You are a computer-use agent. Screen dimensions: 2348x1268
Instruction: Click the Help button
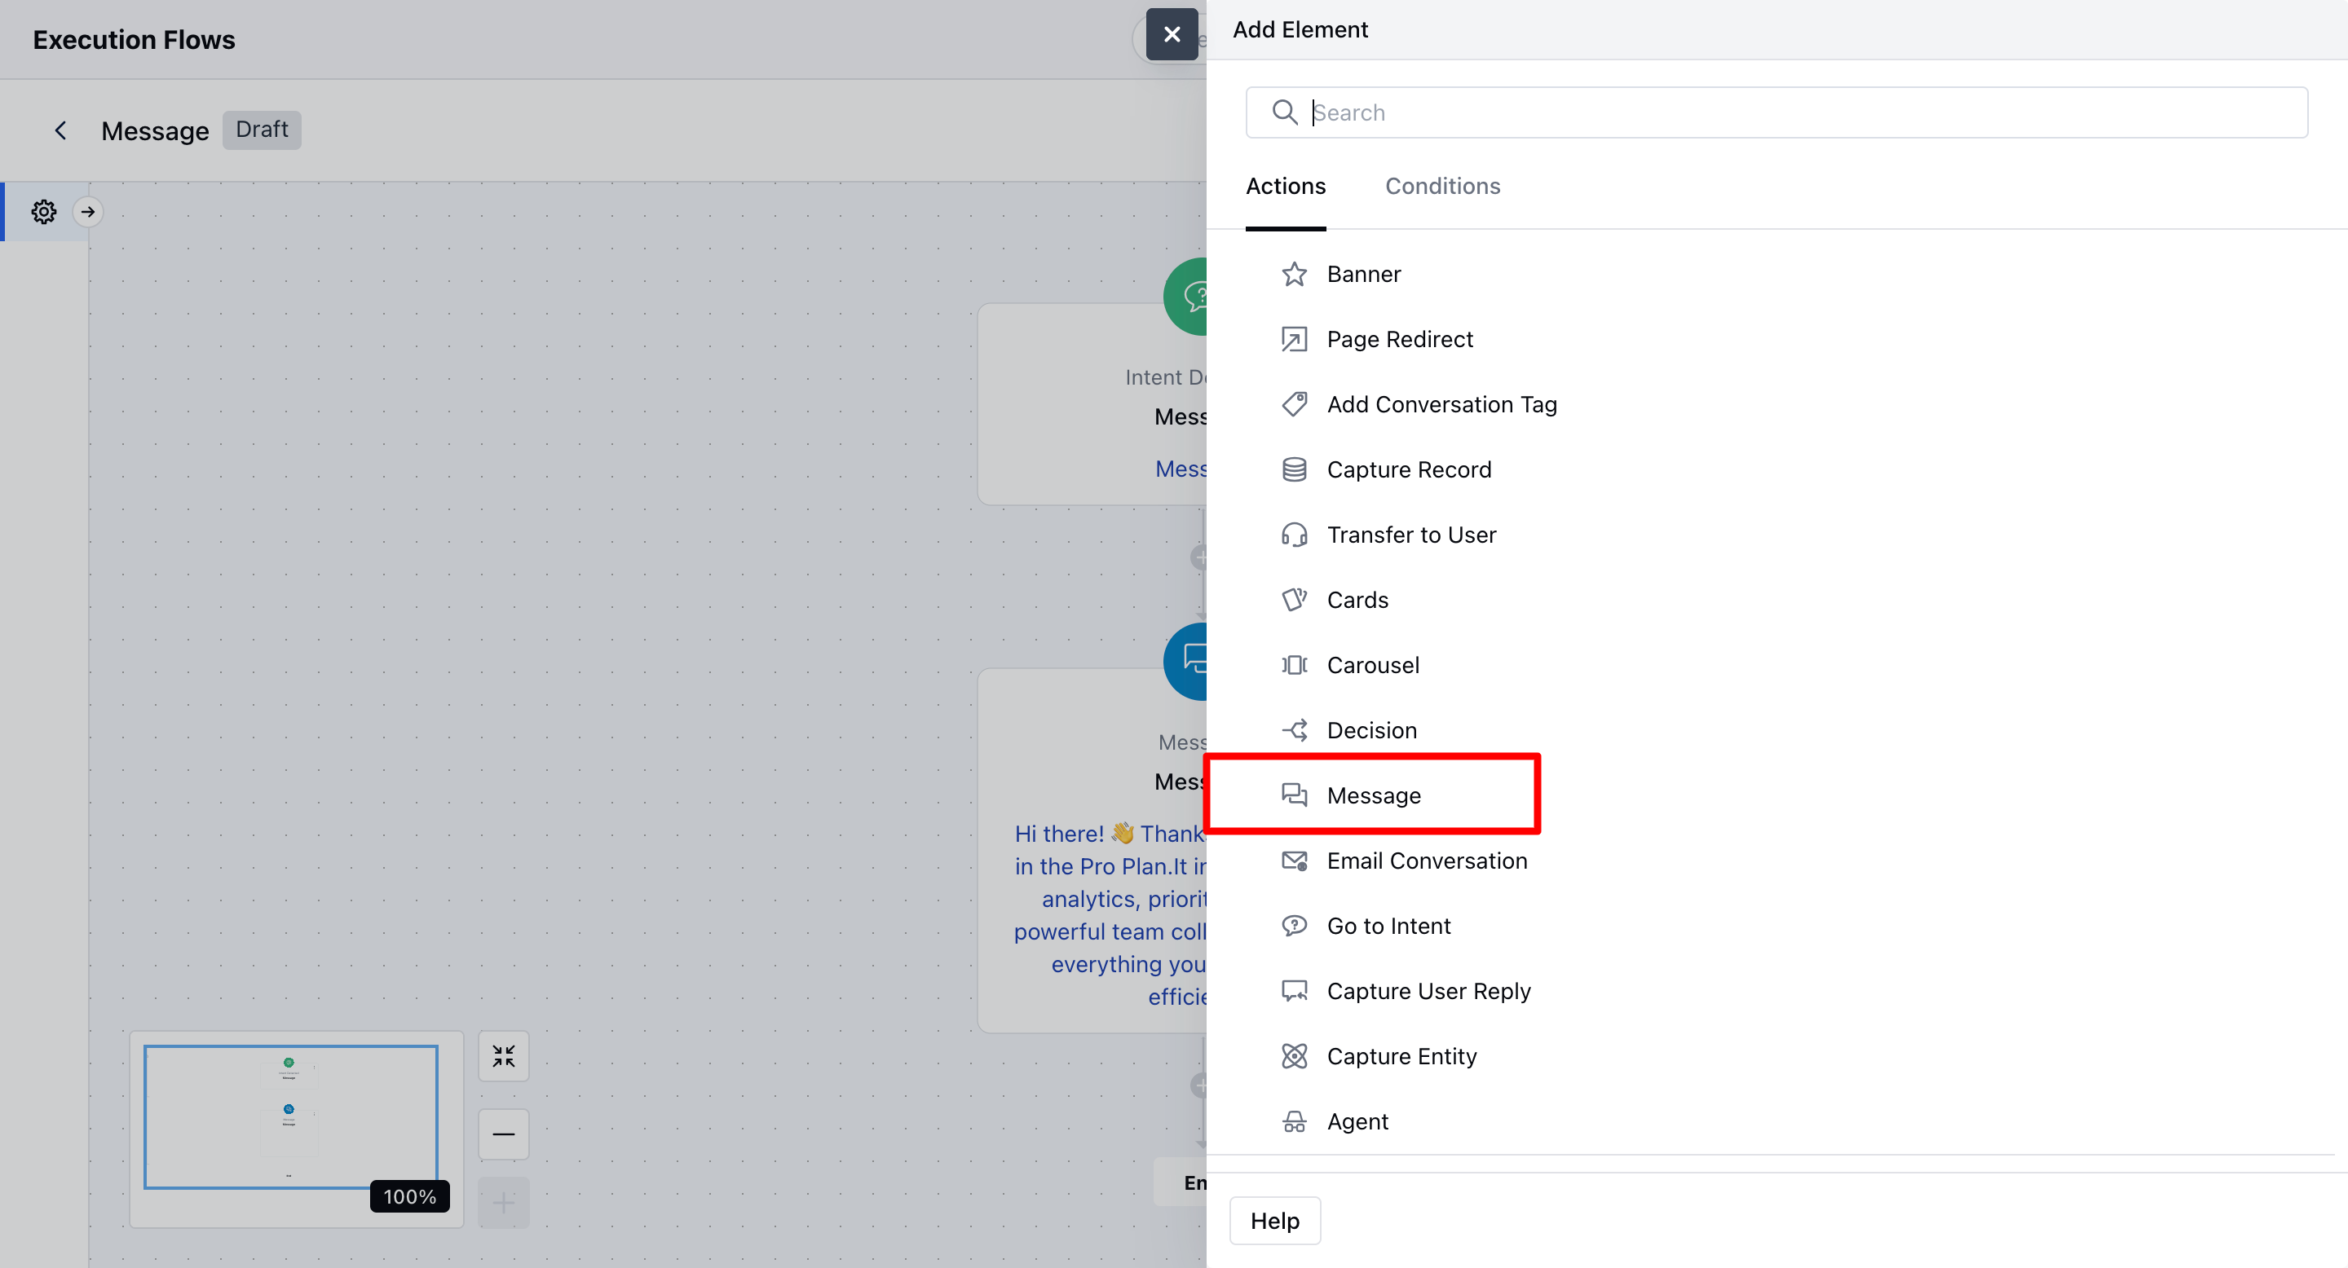click(x=1274, y=1221)
